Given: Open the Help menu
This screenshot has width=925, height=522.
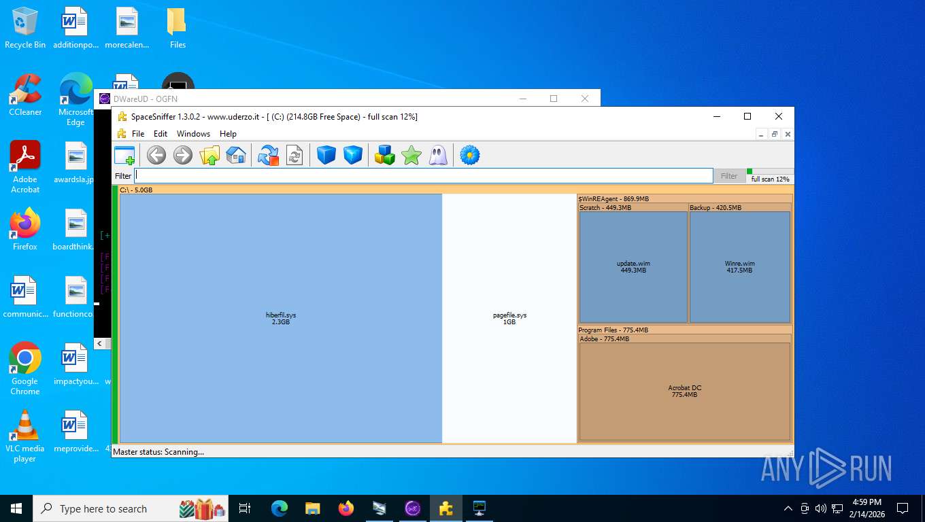Looking at the screenshot, I should pos(228,134).
